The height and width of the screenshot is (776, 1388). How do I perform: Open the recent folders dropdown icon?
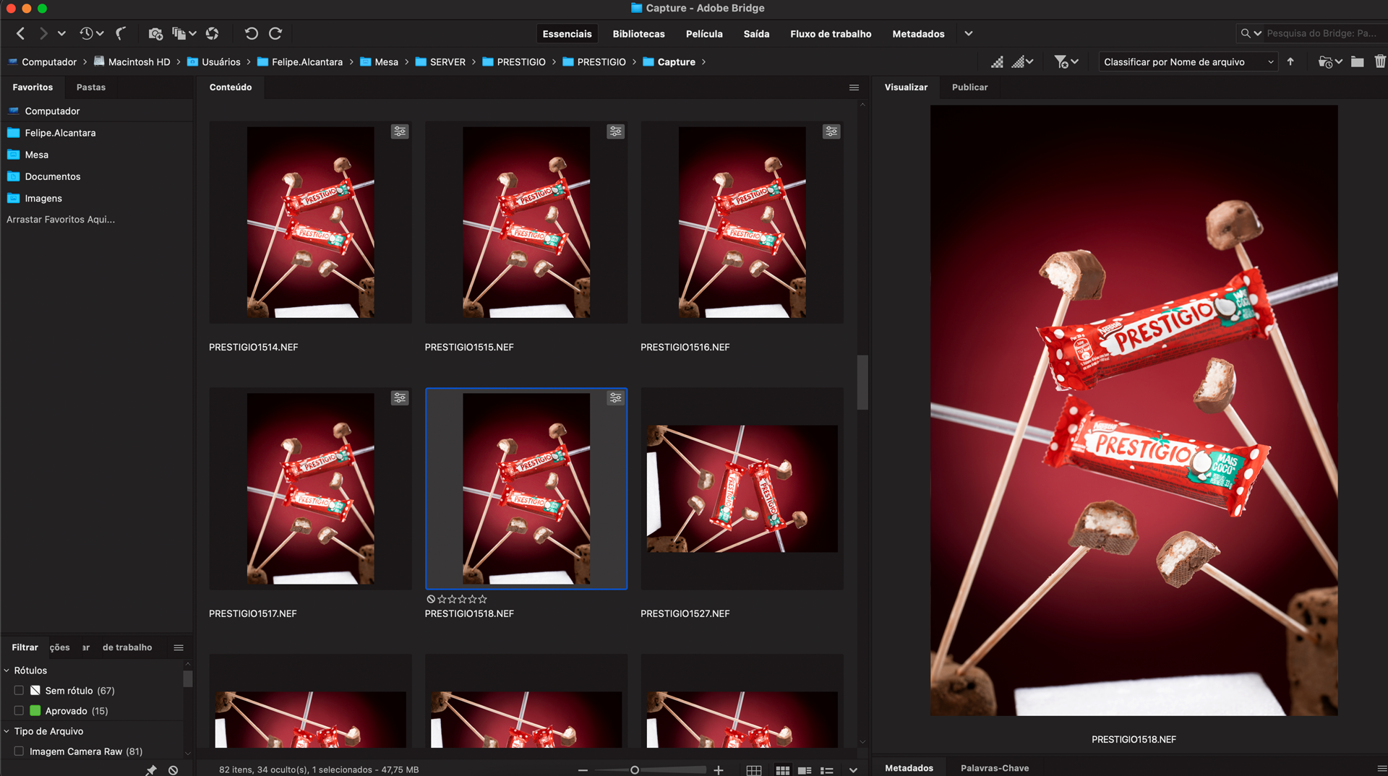tap(1330, 62)
